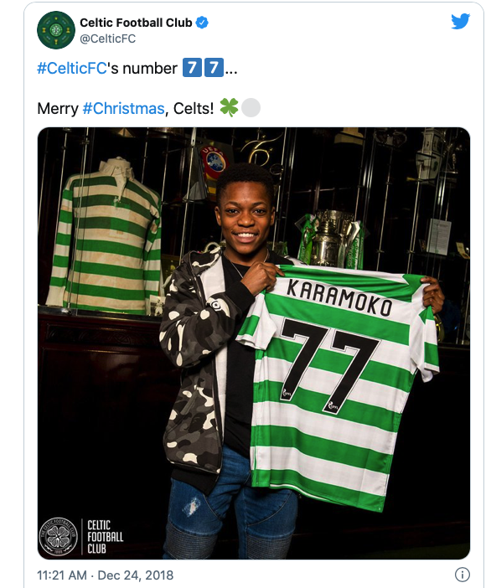Open the Celtic FC profile avatar
491x588 pixels.
pos(56,30)
